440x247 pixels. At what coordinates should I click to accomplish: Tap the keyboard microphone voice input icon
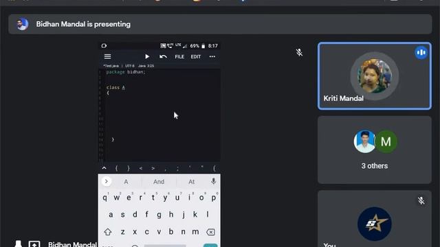click(x=213, y=181)
